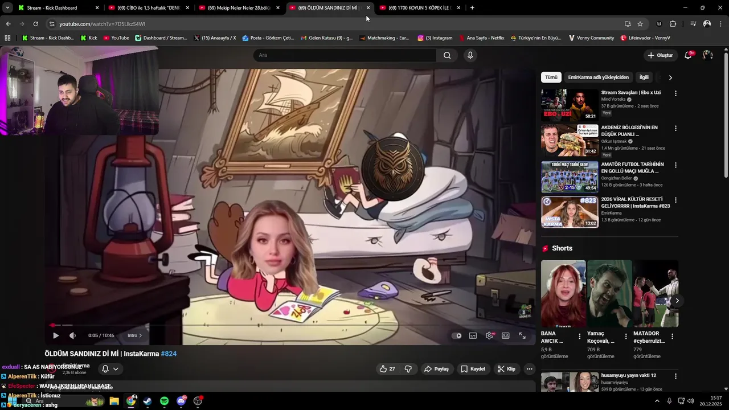Viewport: 729px width, 410px height.
Task: Open the Kick bookmark
Action: [89, 38]
